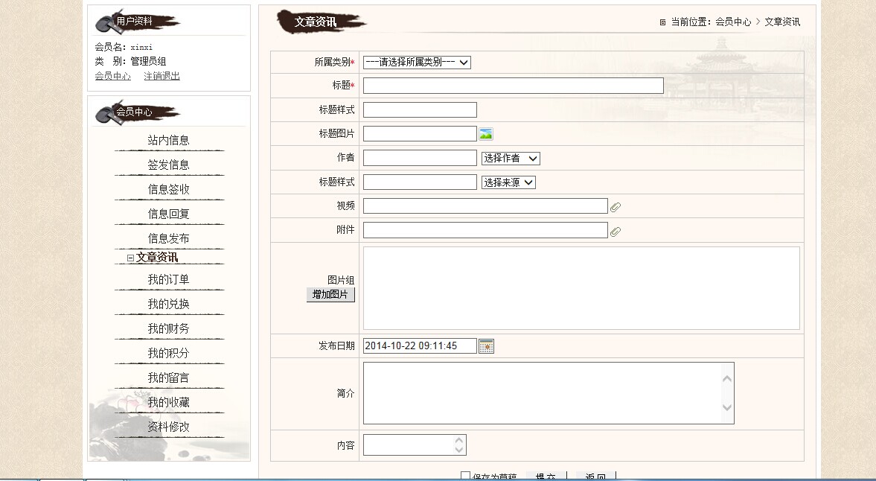Click the 注销退出 logout link

click(162, 76)
